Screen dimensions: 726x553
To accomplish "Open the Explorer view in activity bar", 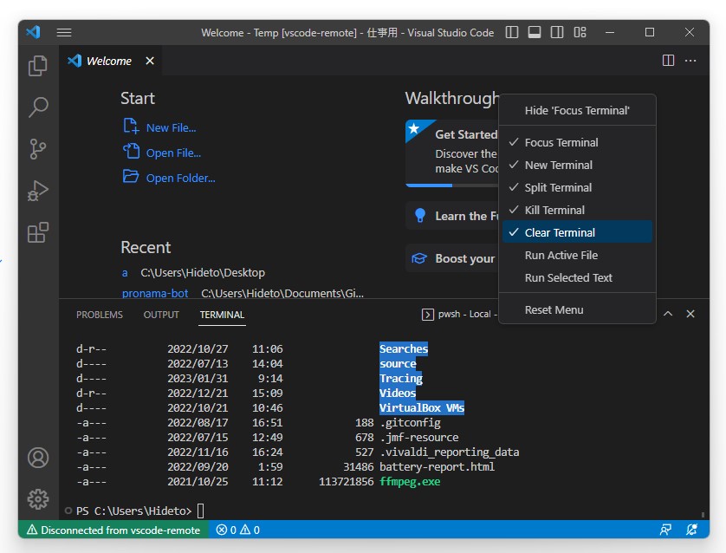I will coord(38,66).
